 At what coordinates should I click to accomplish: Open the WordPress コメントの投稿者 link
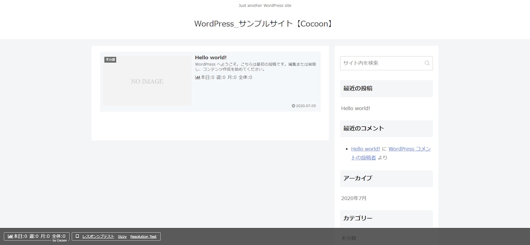click(391, 153)
